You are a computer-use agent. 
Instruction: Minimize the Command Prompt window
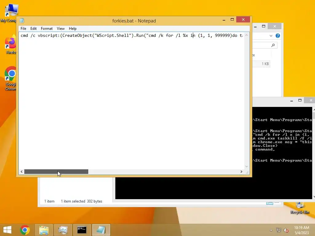tap(292, 100)
